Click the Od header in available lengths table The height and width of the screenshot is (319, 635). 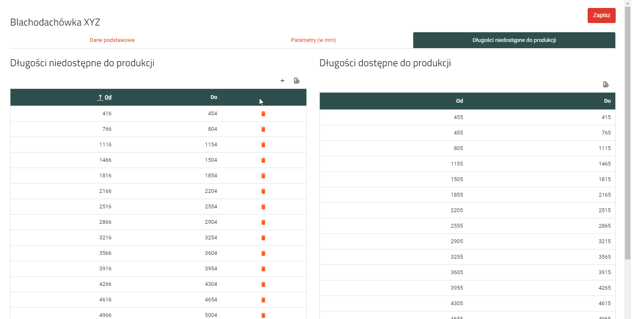(x=459, y=101)
